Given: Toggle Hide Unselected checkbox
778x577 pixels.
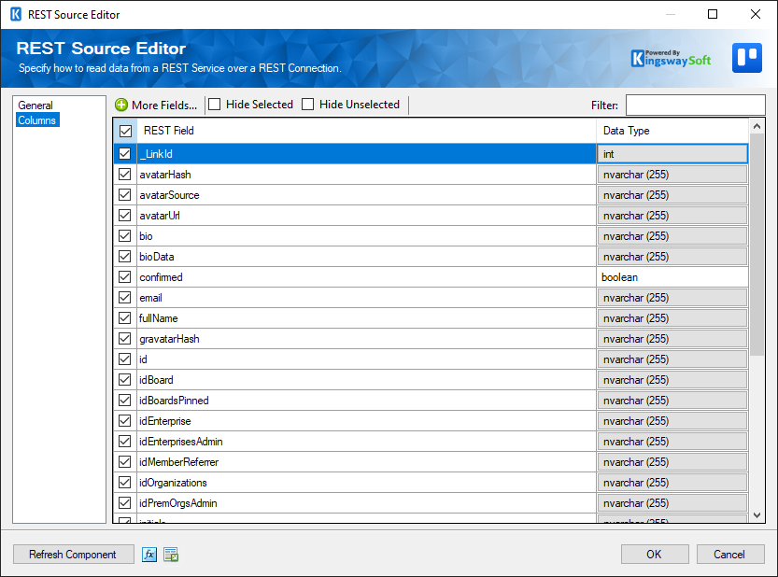Looking at the screenshot, I should [x=307, y=105].
